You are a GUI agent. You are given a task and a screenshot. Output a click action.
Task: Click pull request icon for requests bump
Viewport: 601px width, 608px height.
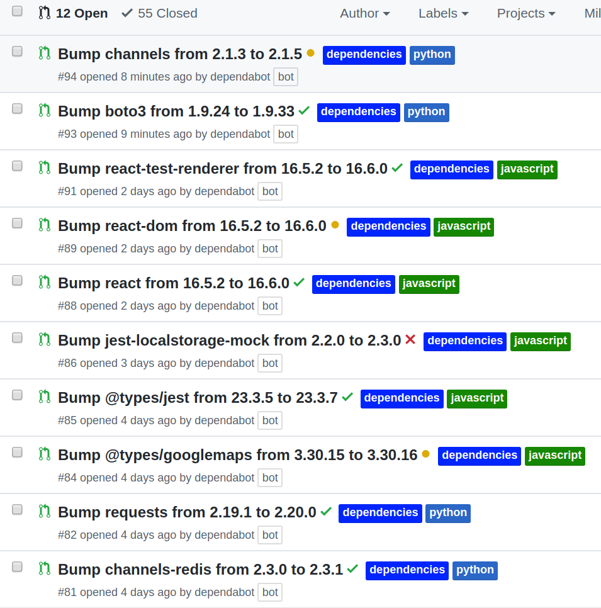(45, 512)
